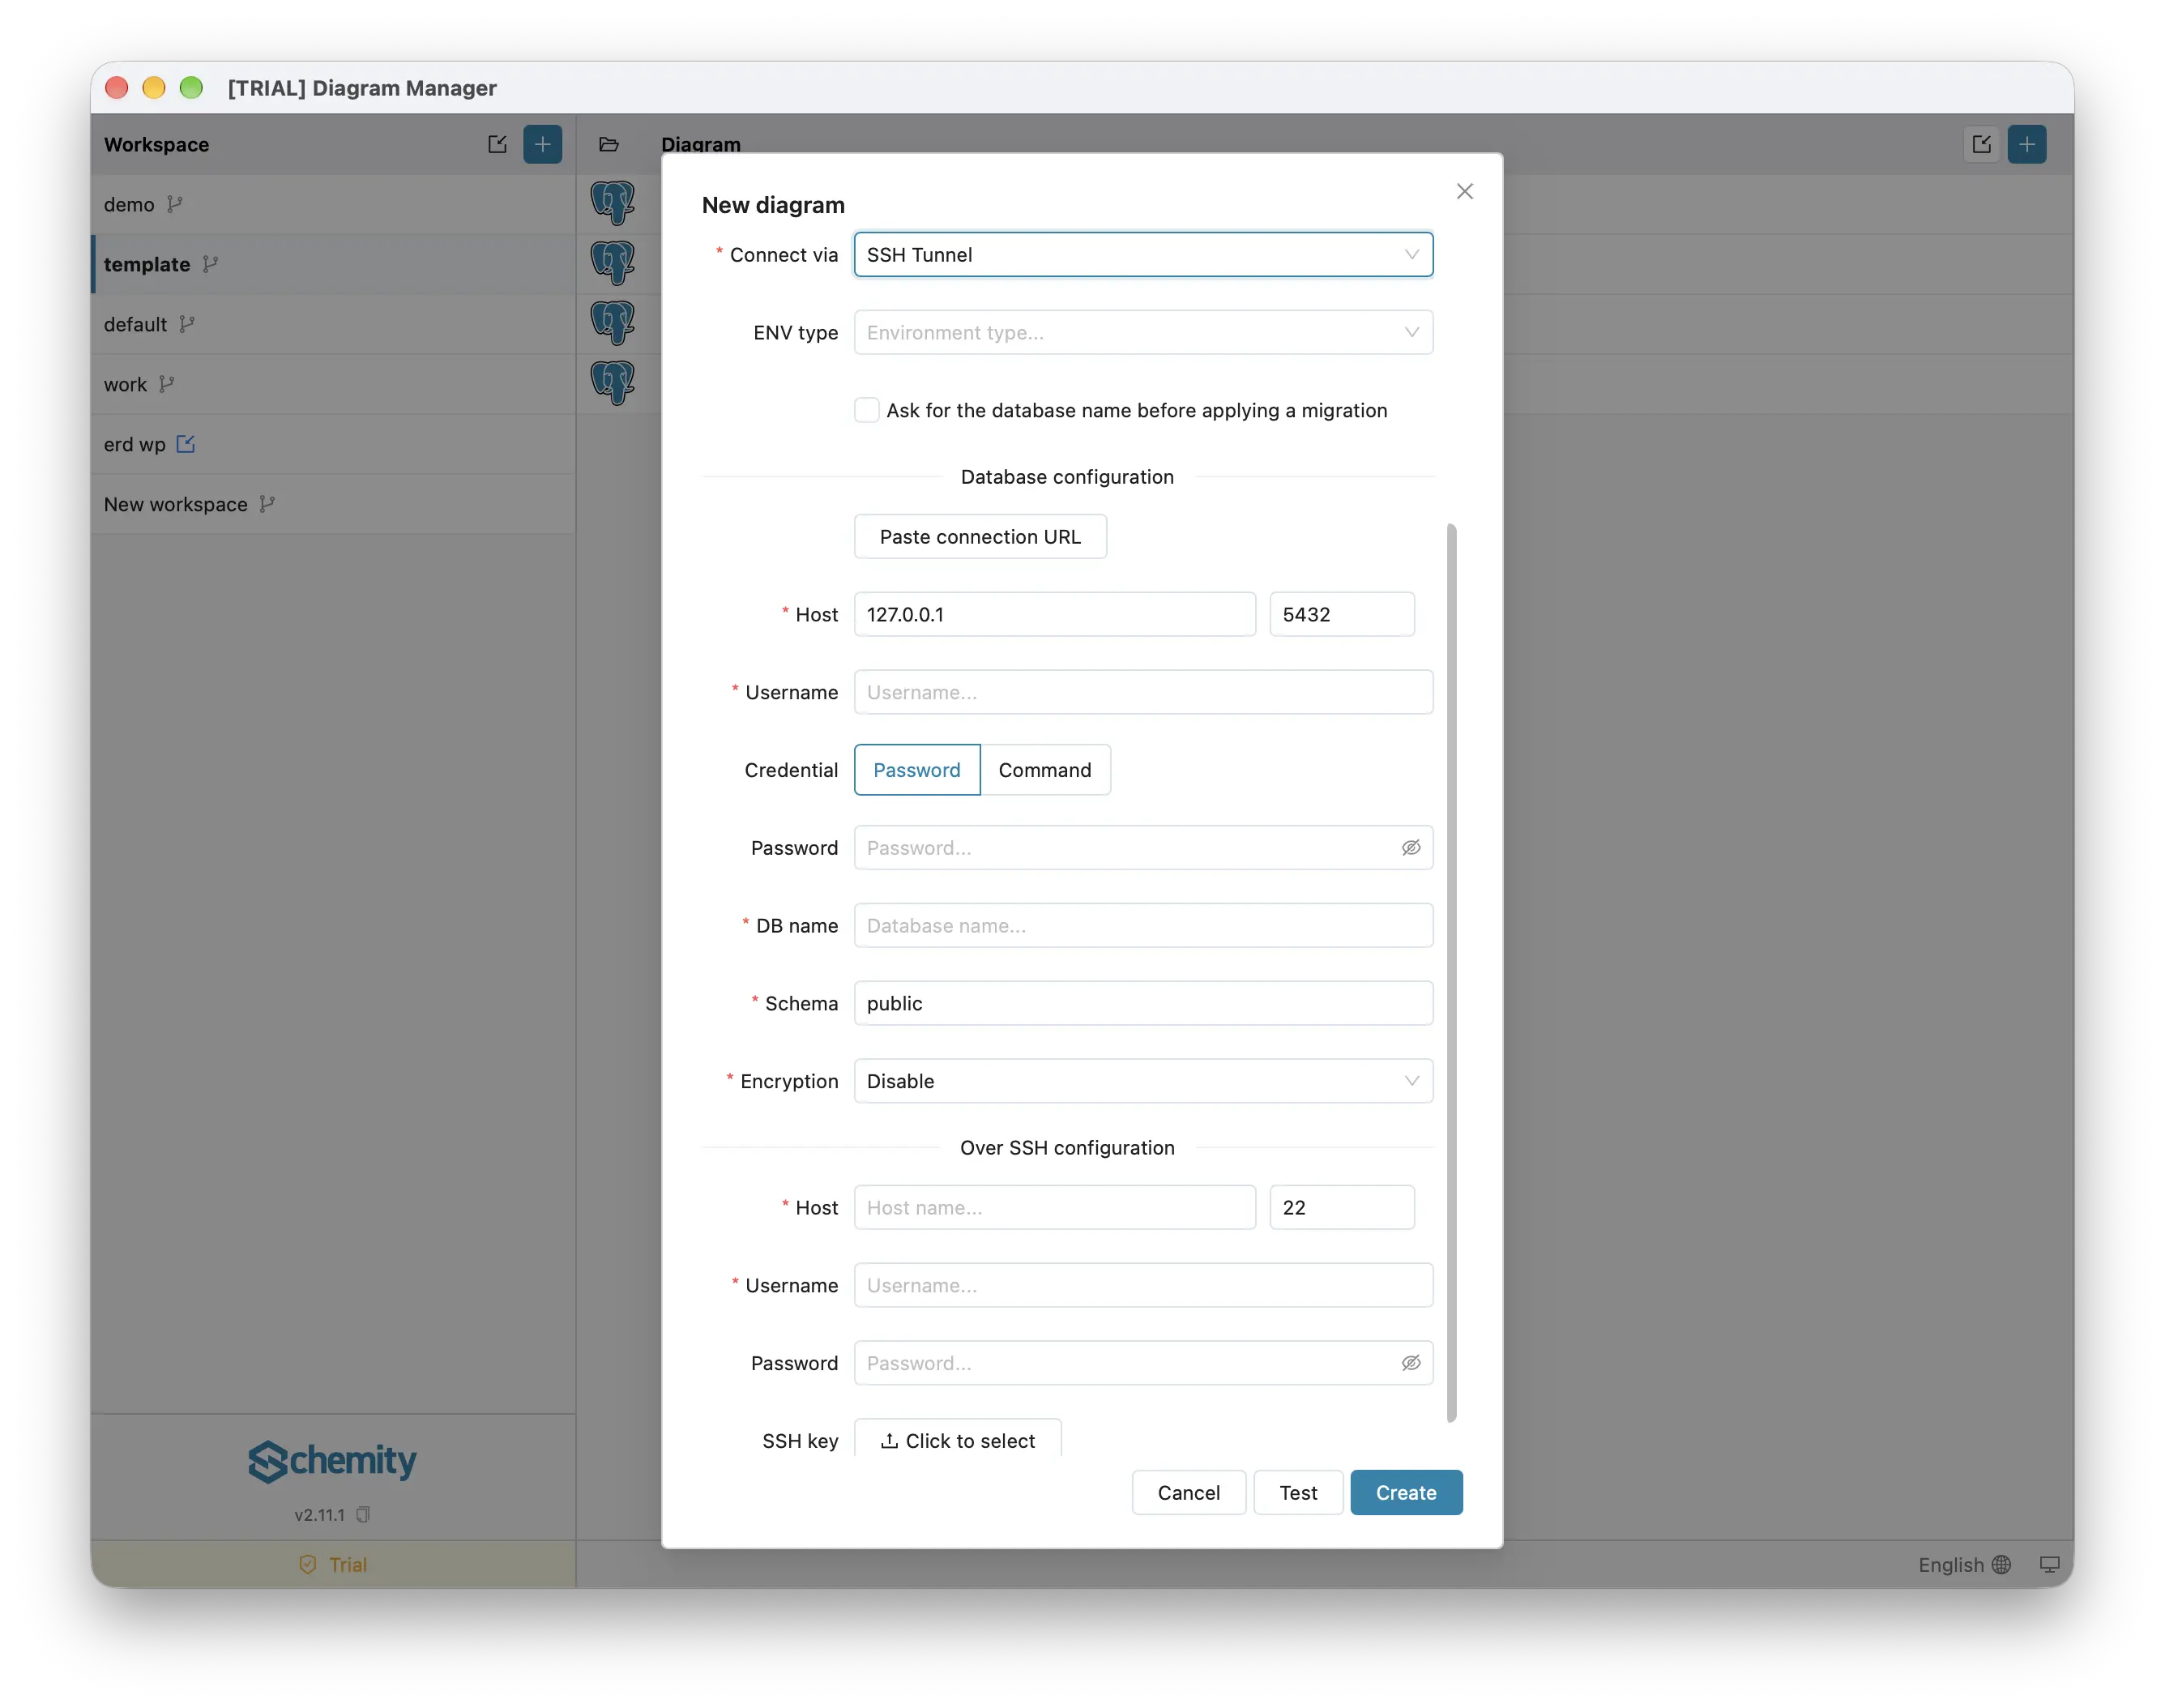Screen dimensions: 2165x1708
Task: Click the workspace import icon in Workspace header
Action: pyautogui.click(x=497, y=144)
